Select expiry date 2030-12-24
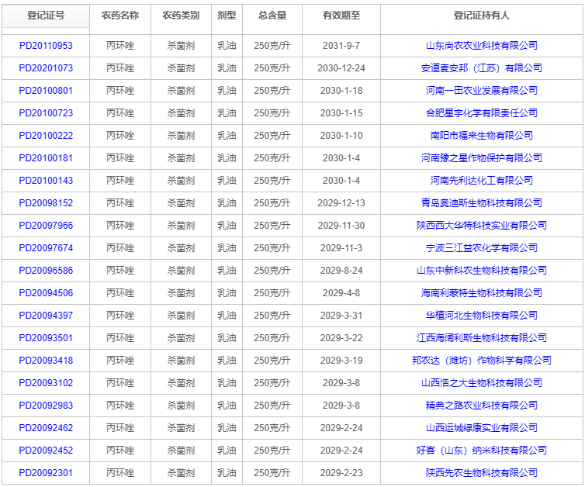Screen dimensions: 585x487 tap(341, 68)
